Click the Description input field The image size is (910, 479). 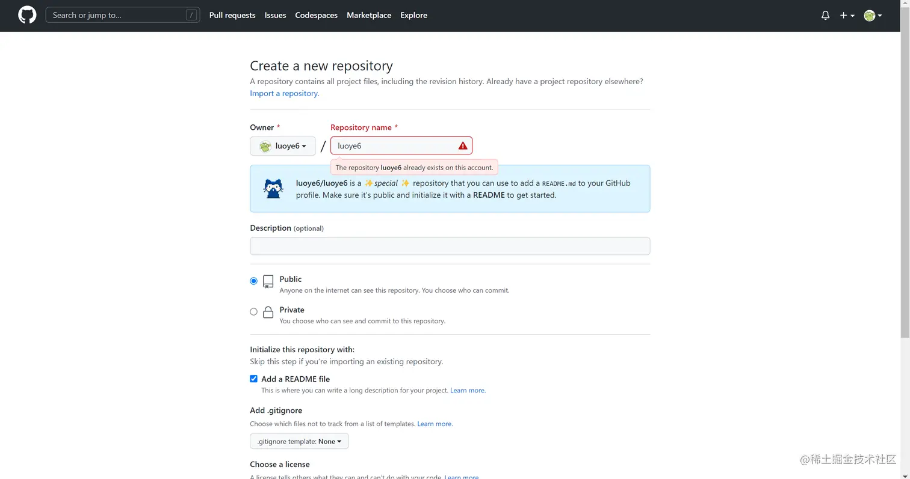point(450,246)
